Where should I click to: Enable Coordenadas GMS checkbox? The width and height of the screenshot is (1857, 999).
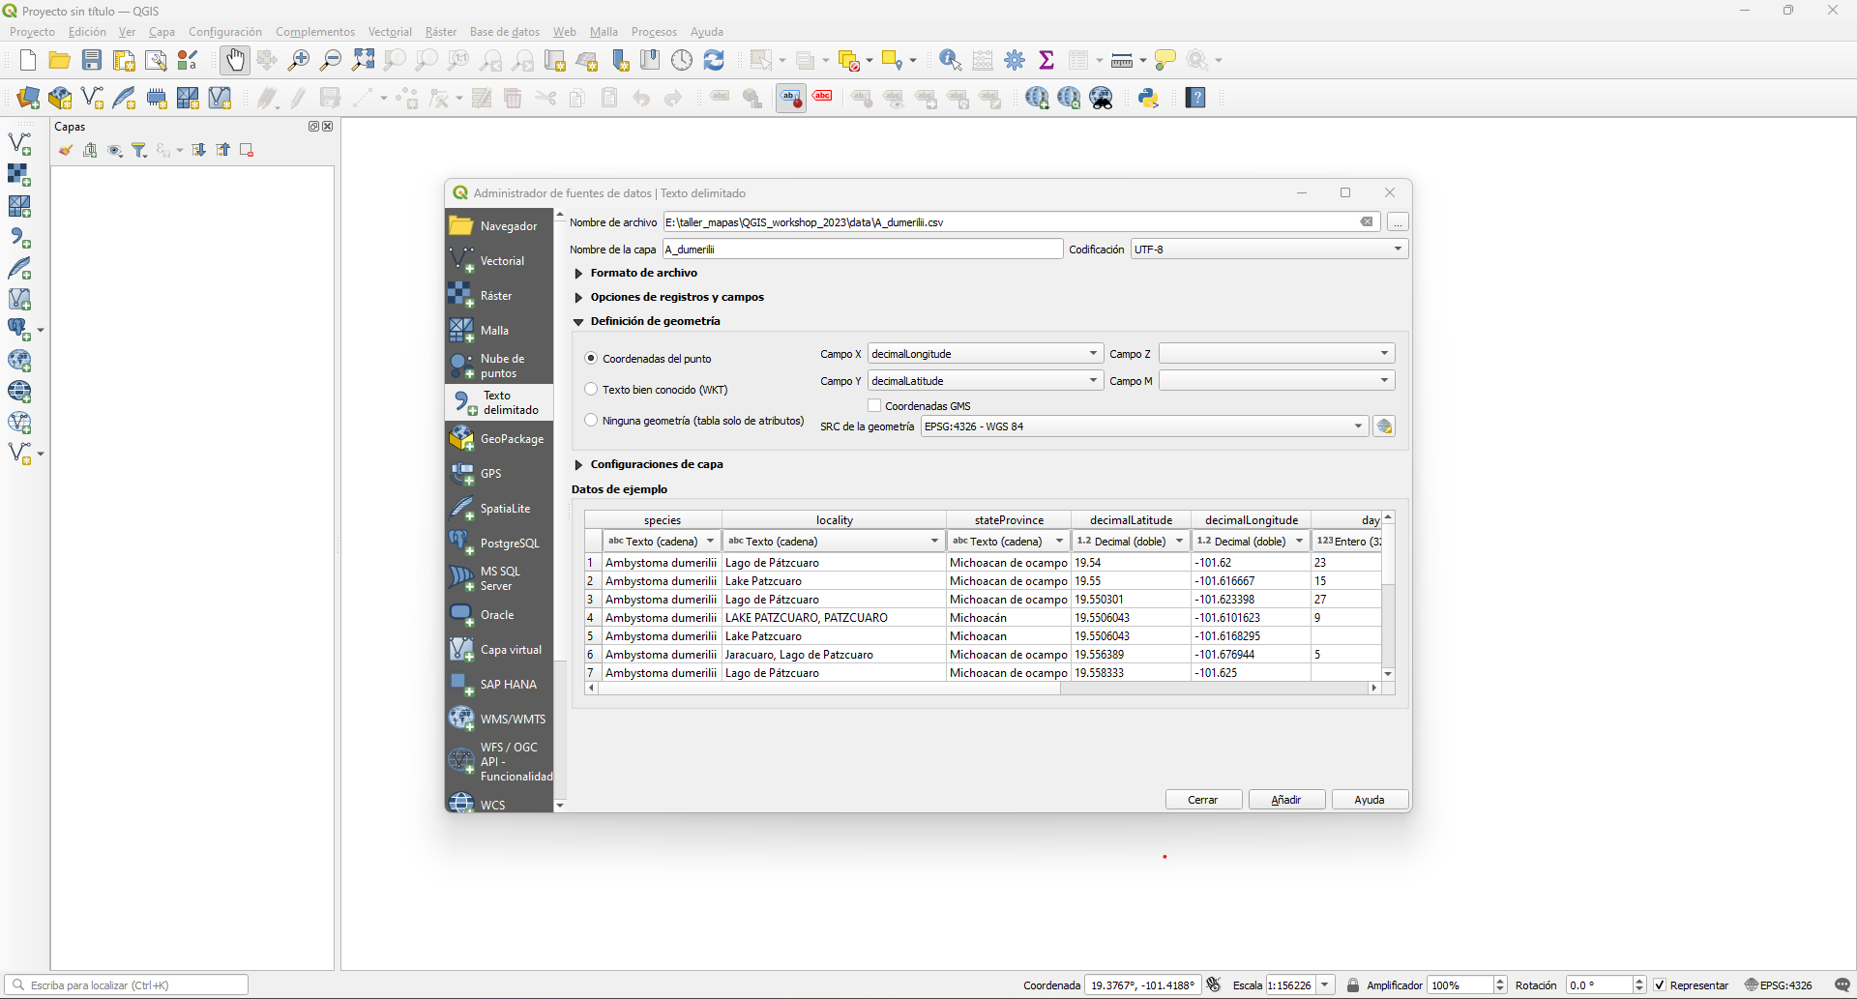[874, 405]
